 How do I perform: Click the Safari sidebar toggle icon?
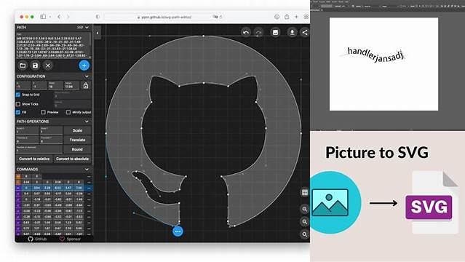(x=43, y=17)
